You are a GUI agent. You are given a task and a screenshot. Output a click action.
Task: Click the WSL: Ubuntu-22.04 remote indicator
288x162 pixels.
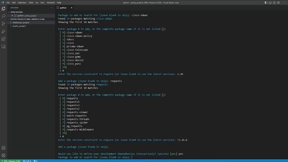(11, 161)
